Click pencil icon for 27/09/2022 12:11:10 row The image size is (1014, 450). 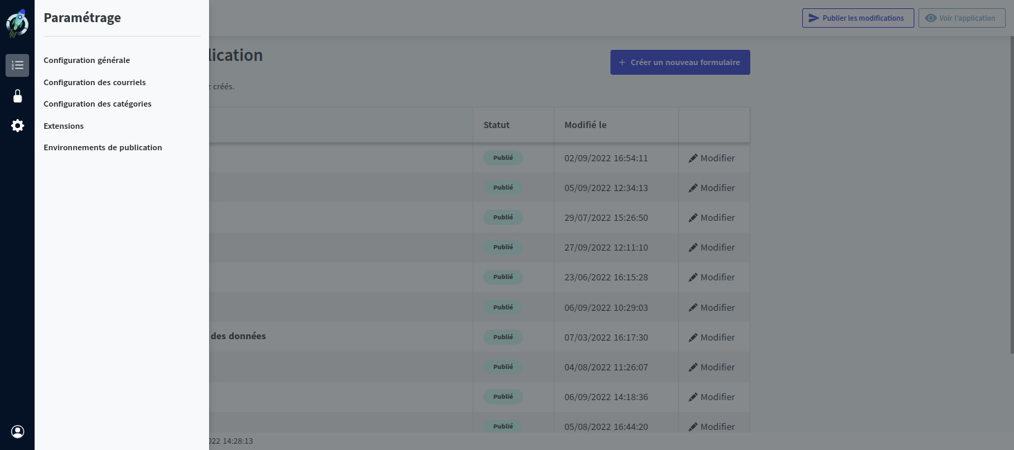tap(693, 248)
